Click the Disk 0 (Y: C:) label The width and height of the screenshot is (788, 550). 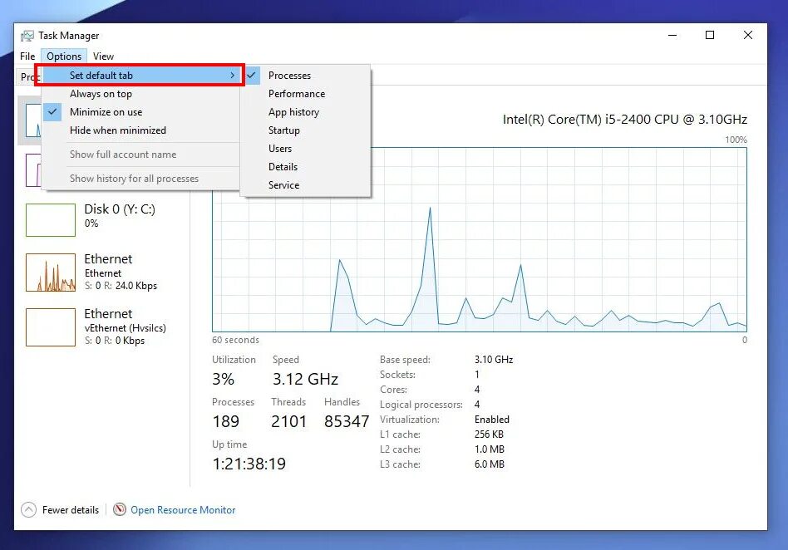(120, 209)
